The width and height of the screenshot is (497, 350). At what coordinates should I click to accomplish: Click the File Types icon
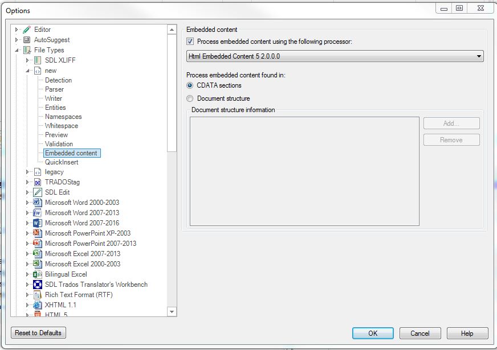(27, 50)
